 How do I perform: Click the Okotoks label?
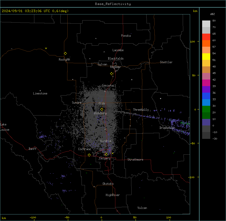(108, 184)
